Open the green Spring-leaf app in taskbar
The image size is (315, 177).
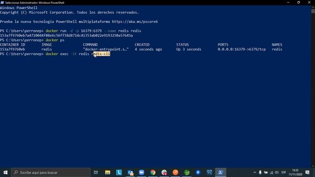point(187,173)
